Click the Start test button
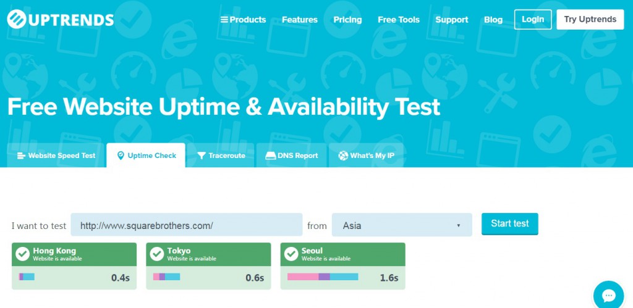 point(509,223)
